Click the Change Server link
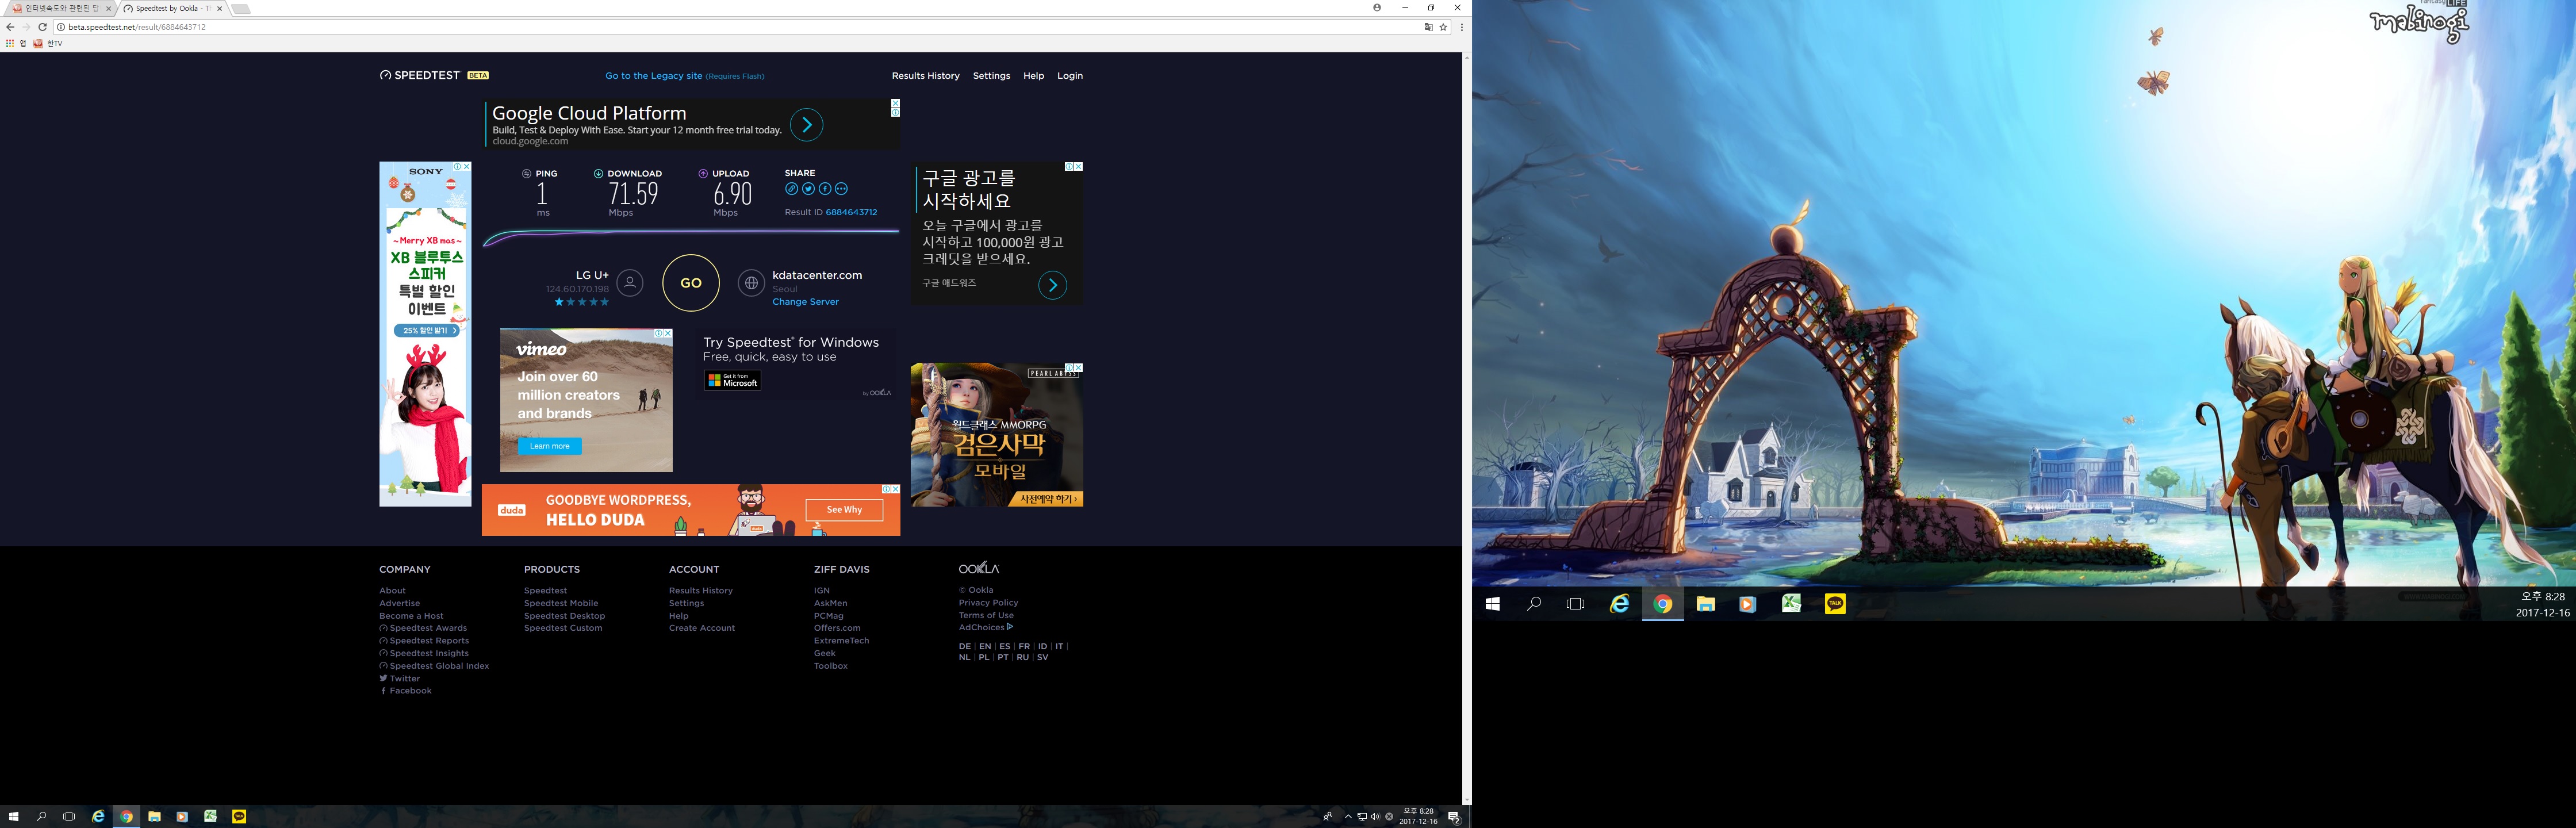This screenshot has height=828, width=2576. (805, 302)
